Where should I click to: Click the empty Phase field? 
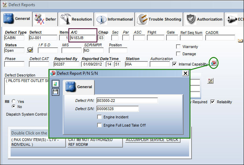tap(14, 64)
